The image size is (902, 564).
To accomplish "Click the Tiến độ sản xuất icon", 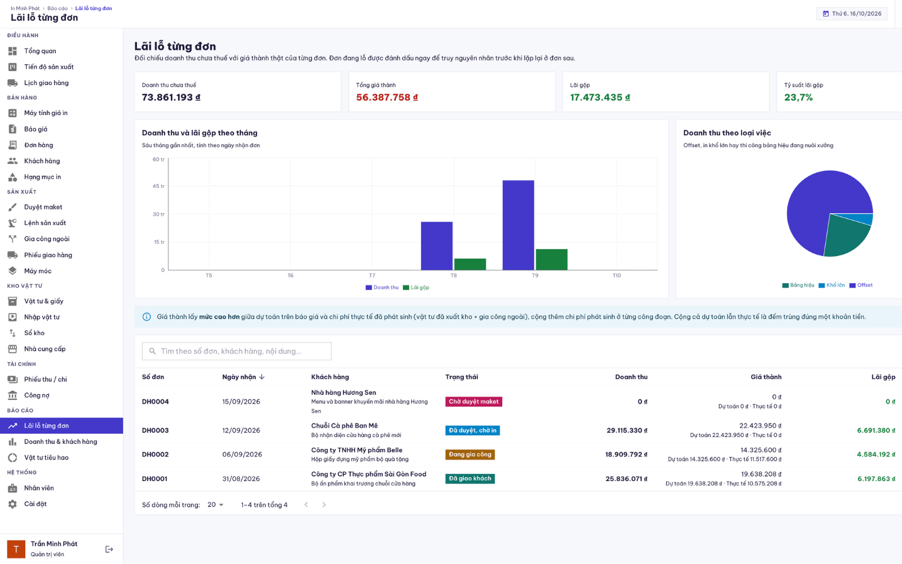I will point(12,67).
